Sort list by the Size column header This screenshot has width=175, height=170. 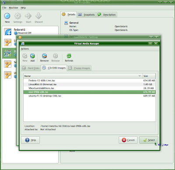click(149, 76)
